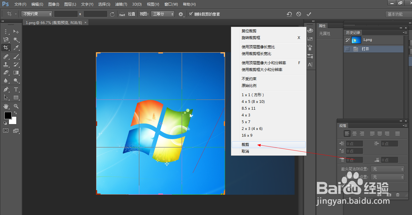Open the crop ratio preset dropdown
The height and width of the screenshot is (215, 412).
click(37, 14)
